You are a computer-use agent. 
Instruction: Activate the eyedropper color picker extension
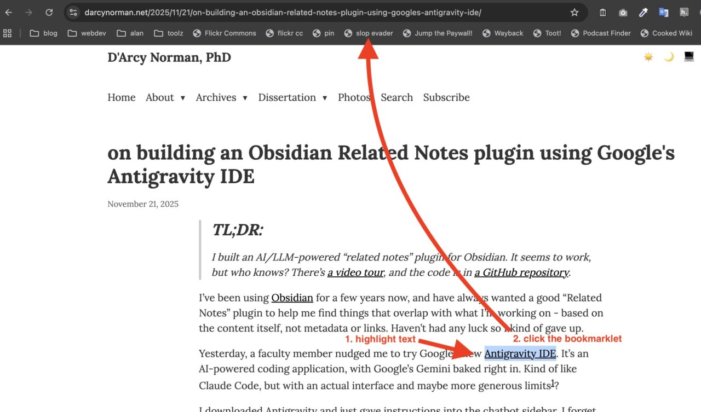643,12
